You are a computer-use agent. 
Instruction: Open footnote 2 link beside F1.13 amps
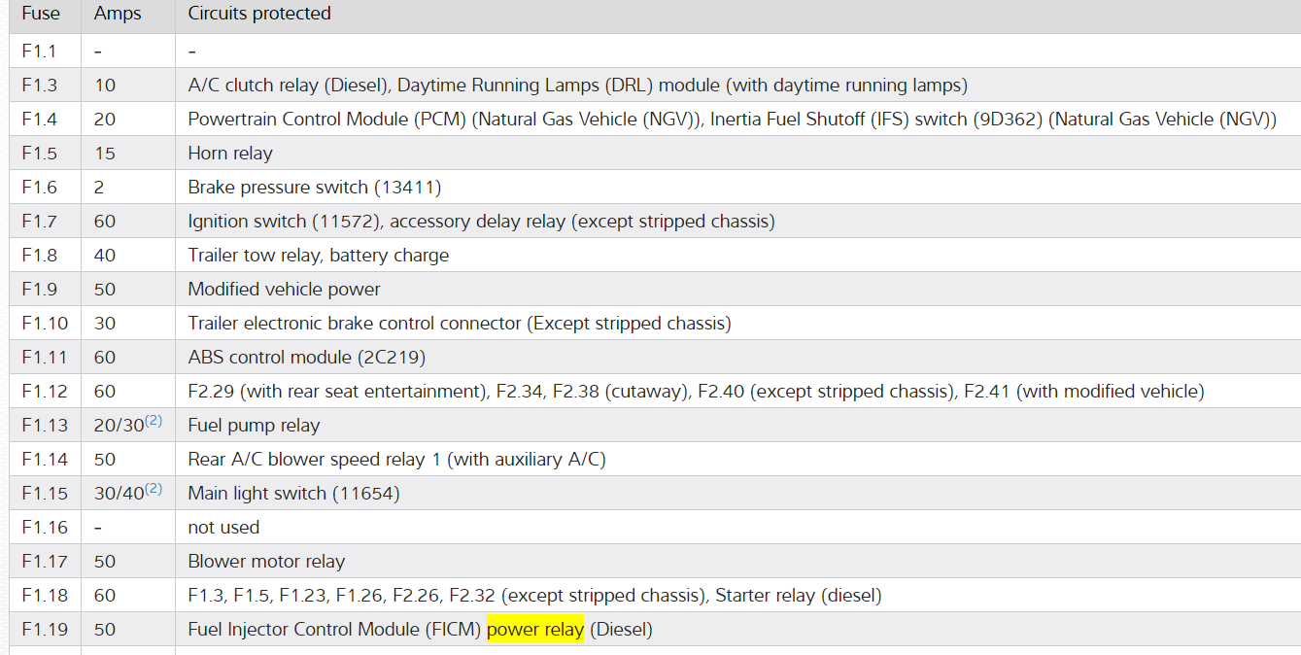(x=154, y=421)
